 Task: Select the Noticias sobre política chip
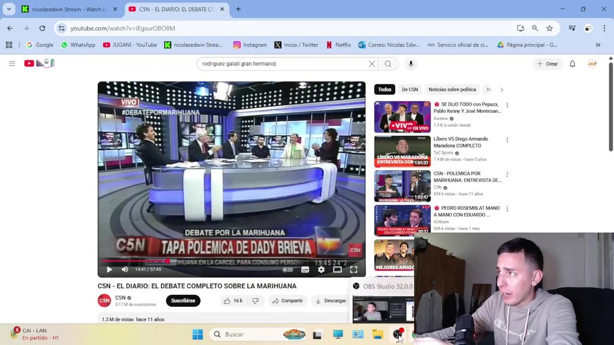point(452,89)
